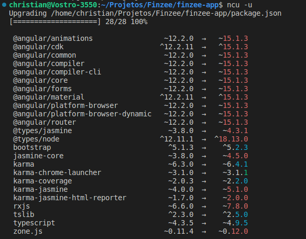Click old version ~2.0.3 for karma-coverage
This screenshot has width=306, height=239.
(x=181, y=181)
